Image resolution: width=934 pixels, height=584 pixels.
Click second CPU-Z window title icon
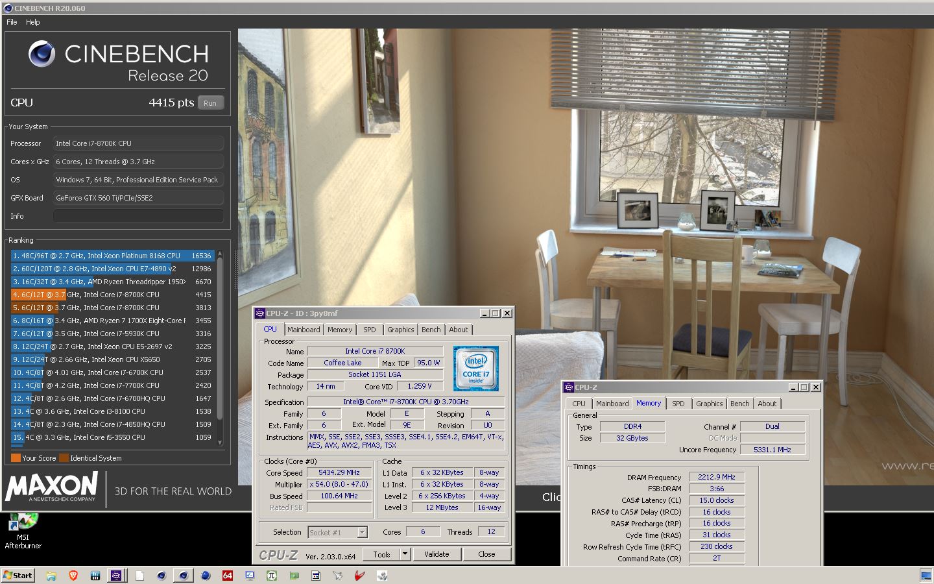pyautogui.click(x=569, y=387)
